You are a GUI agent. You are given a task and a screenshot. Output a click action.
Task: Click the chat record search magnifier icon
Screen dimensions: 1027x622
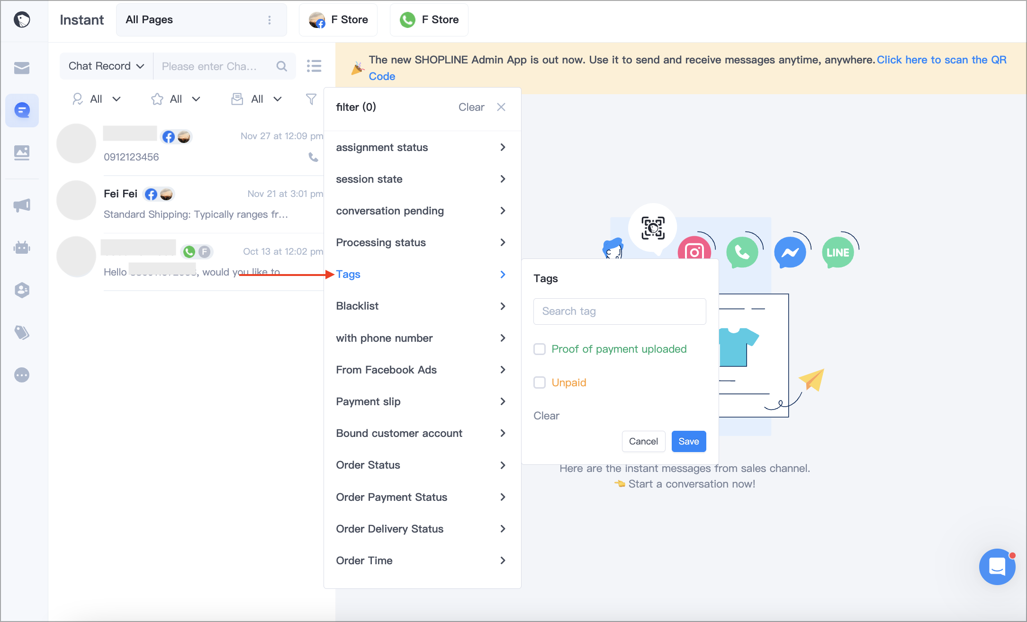282,66
